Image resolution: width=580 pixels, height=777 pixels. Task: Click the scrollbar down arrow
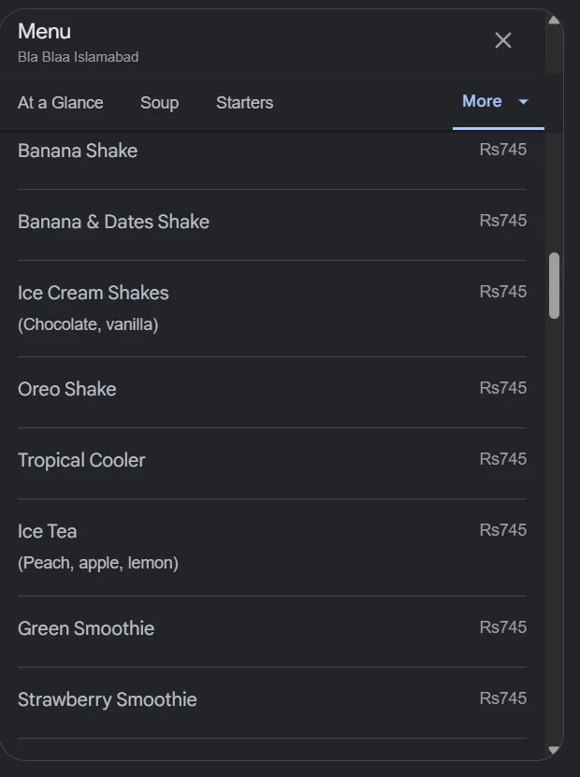[x=554, y=750]
